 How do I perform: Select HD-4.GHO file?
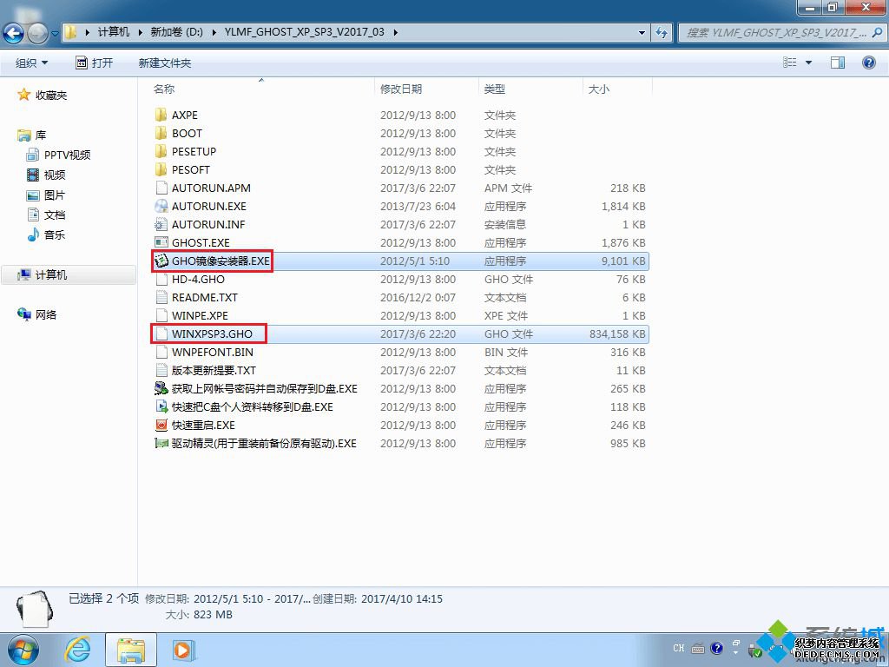point(198,279)
